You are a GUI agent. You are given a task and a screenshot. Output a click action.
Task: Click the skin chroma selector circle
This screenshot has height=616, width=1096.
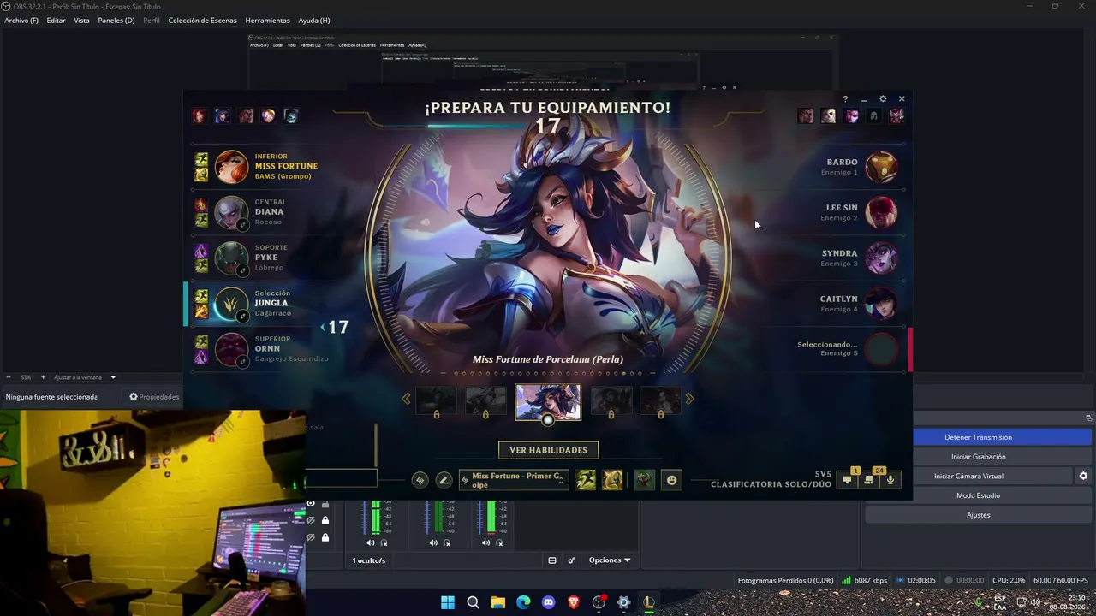pyautogui.click(x=548, y=419)
